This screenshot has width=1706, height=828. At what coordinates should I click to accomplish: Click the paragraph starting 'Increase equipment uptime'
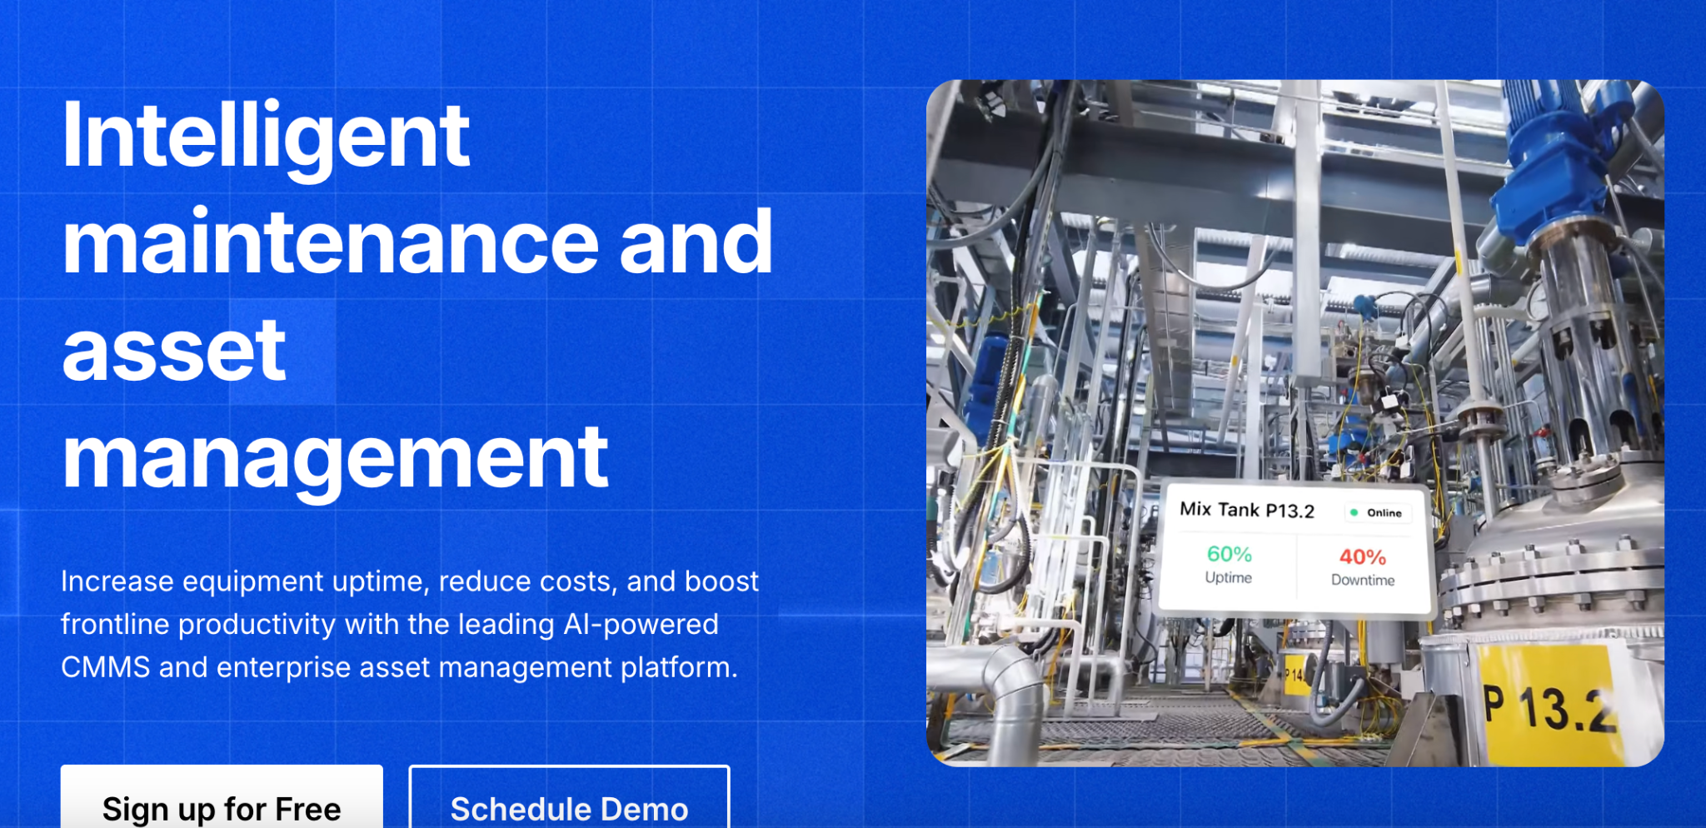pyautogui.click(x=410, y=624)
